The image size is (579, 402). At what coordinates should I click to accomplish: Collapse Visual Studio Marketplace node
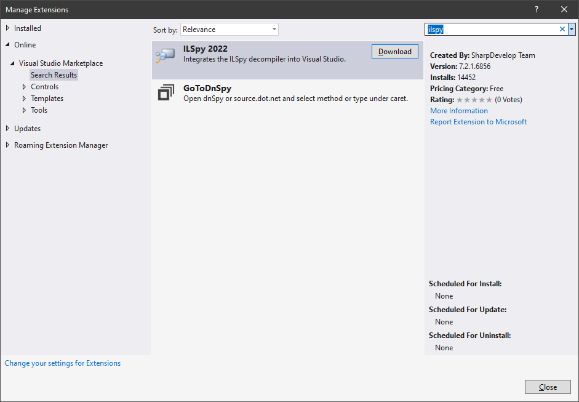[x=12, y=63]
